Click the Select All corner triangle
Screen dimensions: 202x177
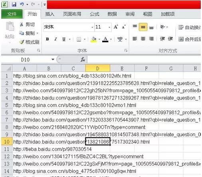7,68
